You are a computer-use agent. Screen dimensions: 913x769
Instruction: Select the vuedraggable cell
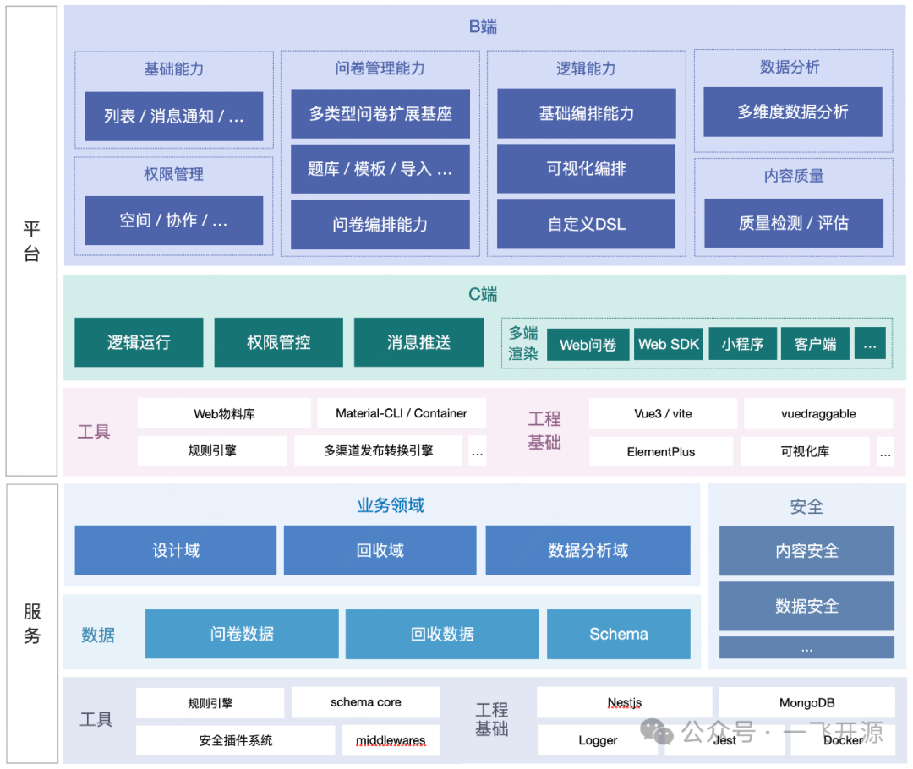tap(818, 414)
